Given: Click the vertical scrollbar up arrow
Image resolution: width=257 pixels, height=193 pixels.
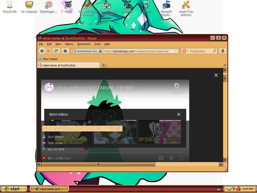Looking at the screenshot, I should [x=225, y=70].
